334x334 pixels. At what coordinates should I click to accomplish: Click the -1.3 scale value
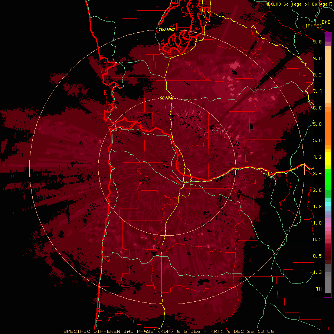[316, 272]
